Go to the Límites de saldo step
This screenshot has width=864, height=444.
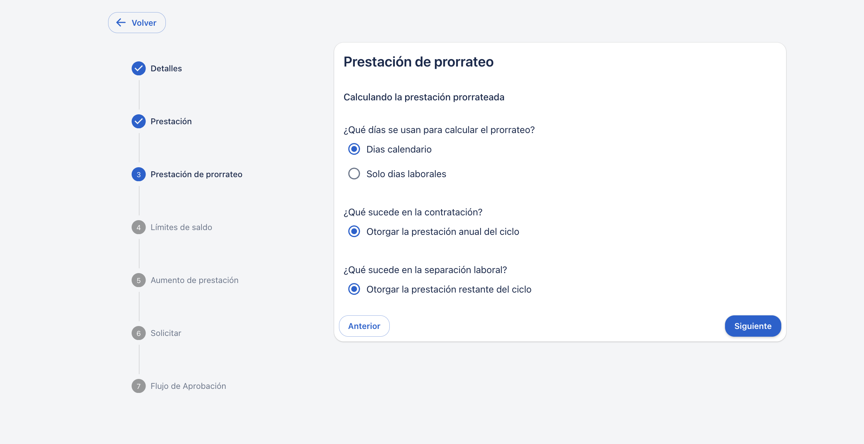[181, 227]
